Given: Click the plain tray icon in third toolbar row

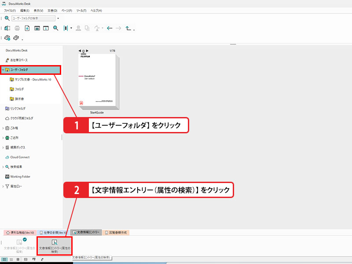Looking at the screenshot, I should click(x=16, y=38).
